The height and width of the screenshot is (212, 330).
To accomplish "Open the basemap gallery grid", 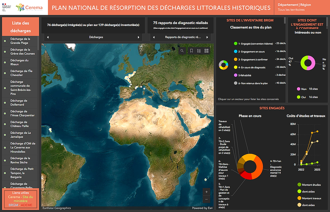I will coord(207,51).
